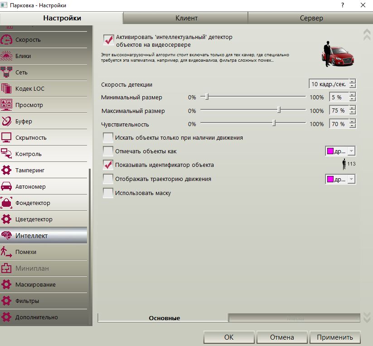Check the 'Использовать маску' option
The height and width of the screenshot is (346, 373).
click(x=108, y=193)
